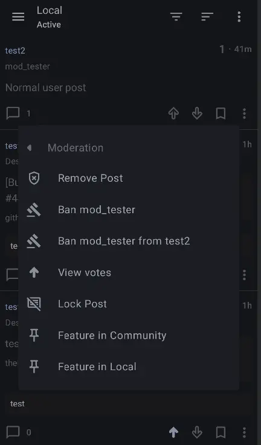Open comments icon on Normal user post
This screenshot has height=445, width=261.
pos(13,114)
